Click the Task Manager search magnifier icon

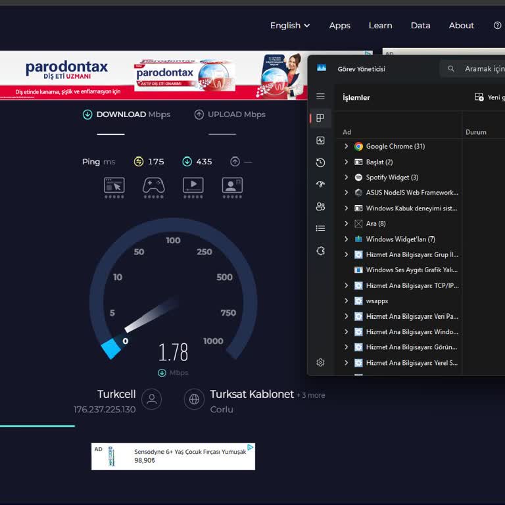(451, 68)
